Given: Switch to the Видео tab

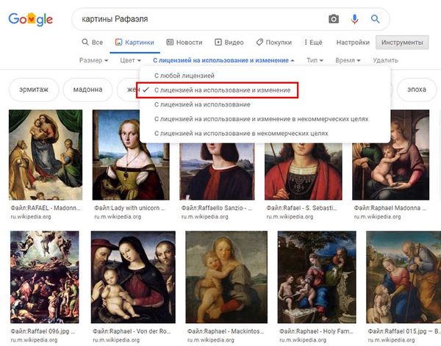Looking at the screenshot, I should coord(229,43).
